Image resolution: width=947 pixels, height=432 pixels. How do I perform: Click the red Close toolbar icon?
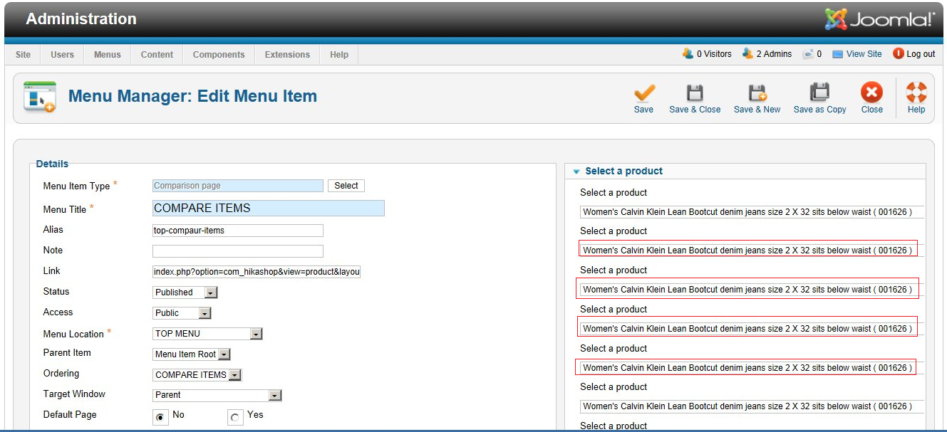click(871, 93)
